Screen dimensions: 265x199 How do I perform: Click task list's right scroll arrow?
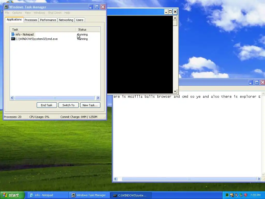(x=98, y=98)
